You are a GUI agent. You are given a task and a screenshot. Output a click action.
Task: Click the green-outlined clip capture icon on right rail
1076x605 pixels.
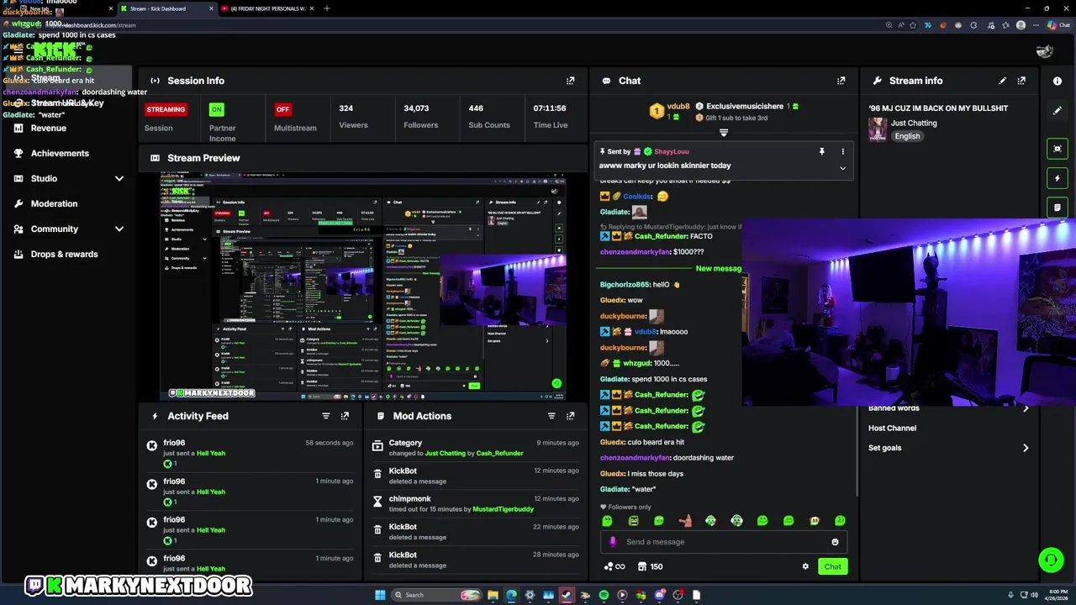1058,149
